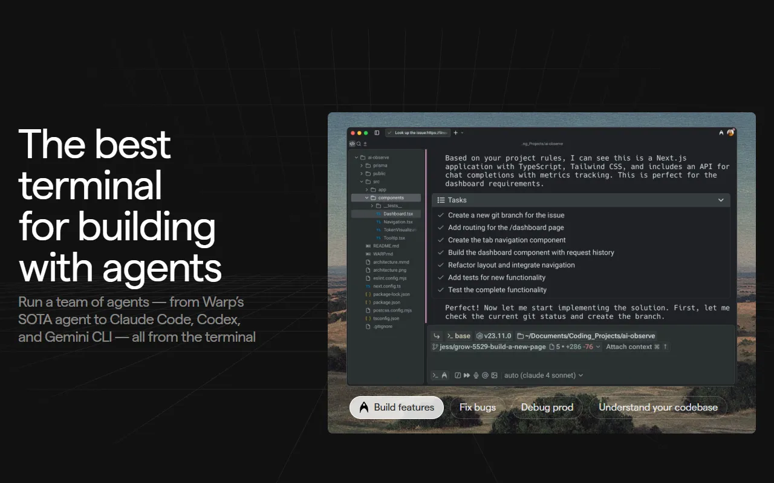Select the code explorer icon in sidebar
Image resolution: width=774 pixels, height=483 pixels.
tap(352, 144)
